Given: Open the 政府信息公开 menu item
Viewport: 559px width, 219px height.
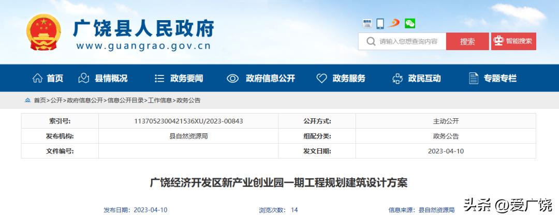Looking at the screenshot, I should (x=270, y=78).
